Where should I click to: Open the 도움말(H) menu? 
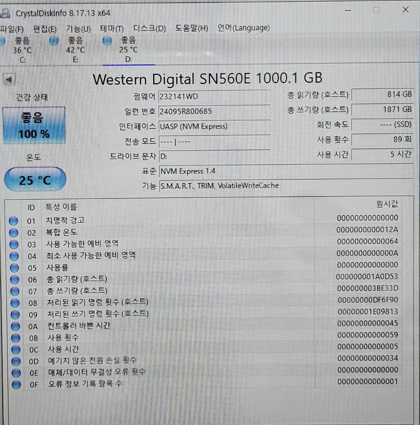(192, 28)
